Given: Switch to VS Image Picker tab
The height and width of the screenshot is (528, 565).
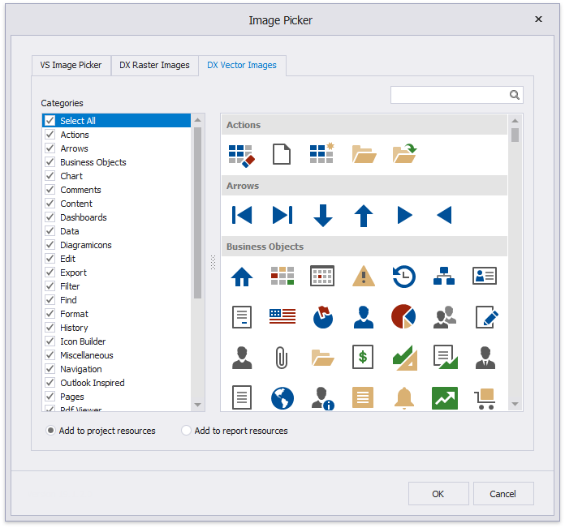Looking at the screenshot, I should point(71,65).
